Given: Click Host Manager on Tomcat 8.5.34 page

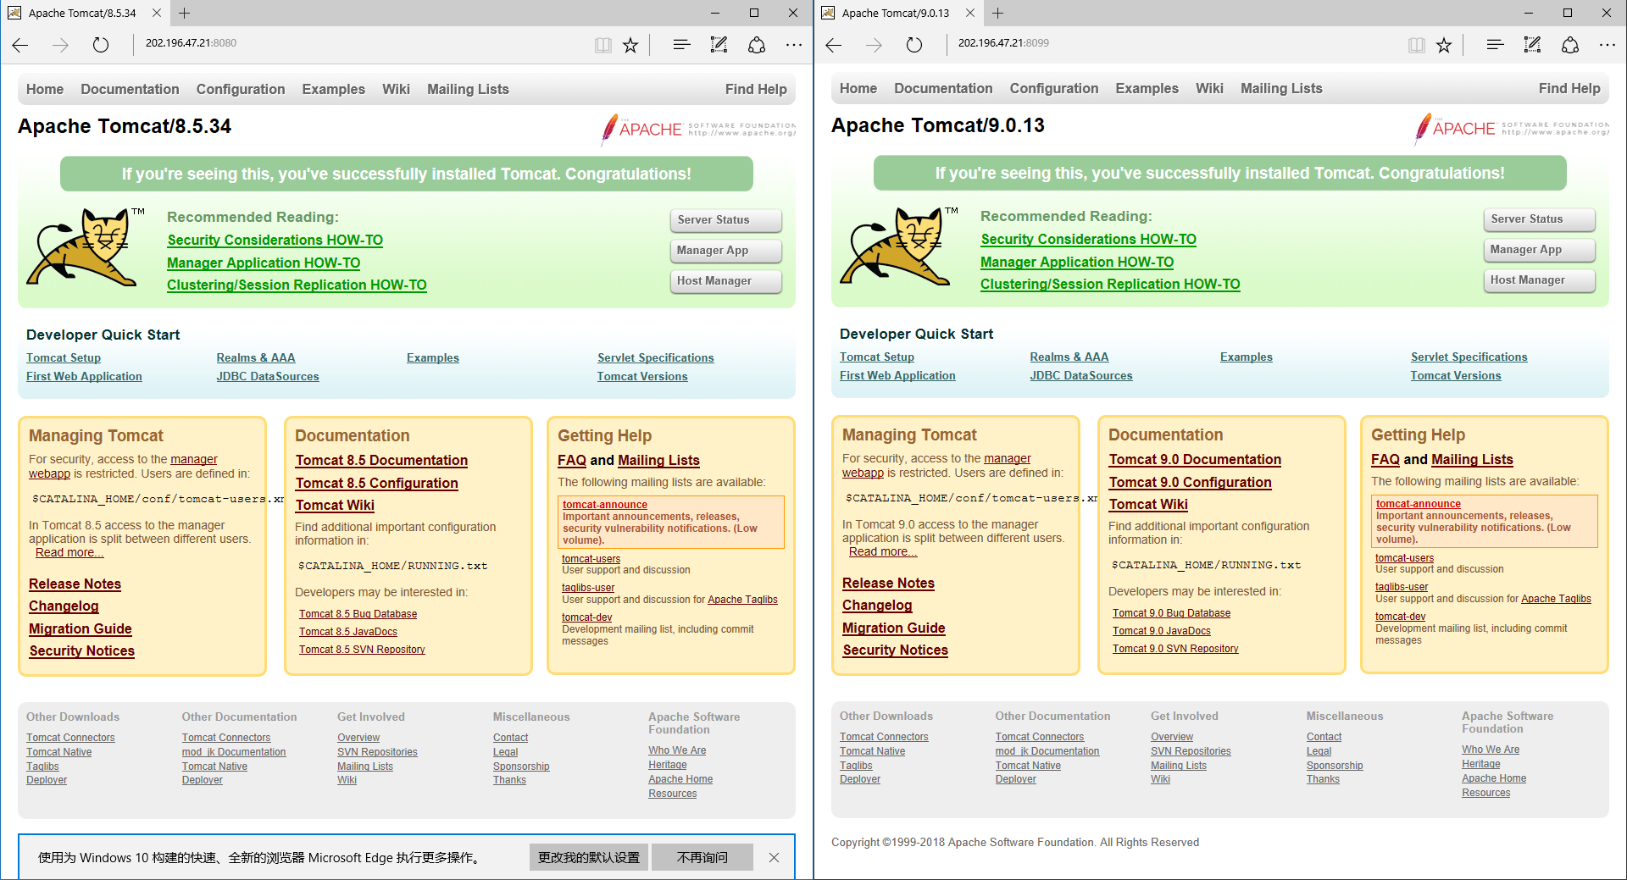Looking at the screenshot, I should click(726, 281).
